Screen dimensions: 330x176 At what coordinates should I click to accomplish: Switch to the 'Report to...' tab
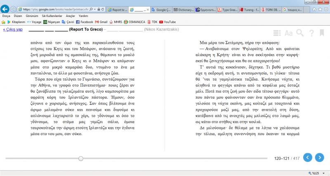tap(118, 10)
